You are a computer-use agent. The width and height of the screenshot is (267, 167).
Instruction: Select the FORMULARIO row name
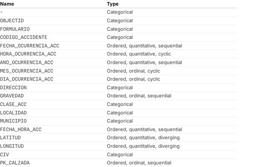click(x=15, y=29)
